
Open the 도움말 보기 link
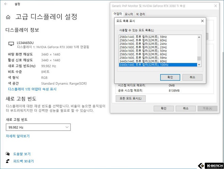click(x=22, y=154)
